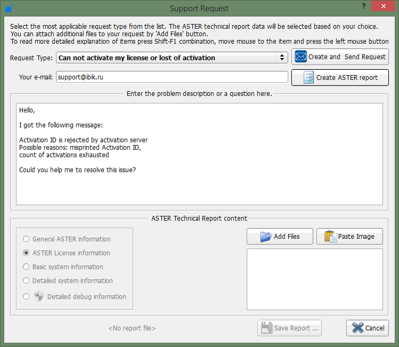
Task: Click the Request Type dropdown arrow
Action: pyautogui.click(x=282, y=58)
